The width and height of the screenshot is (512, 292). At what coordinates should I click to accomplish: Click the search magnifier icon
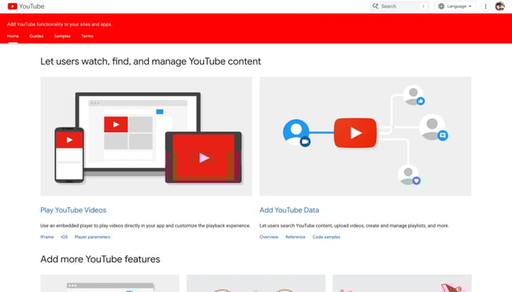375,6
